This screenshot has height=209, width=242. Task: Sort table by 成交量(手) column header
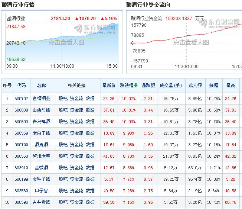point(171,85)
